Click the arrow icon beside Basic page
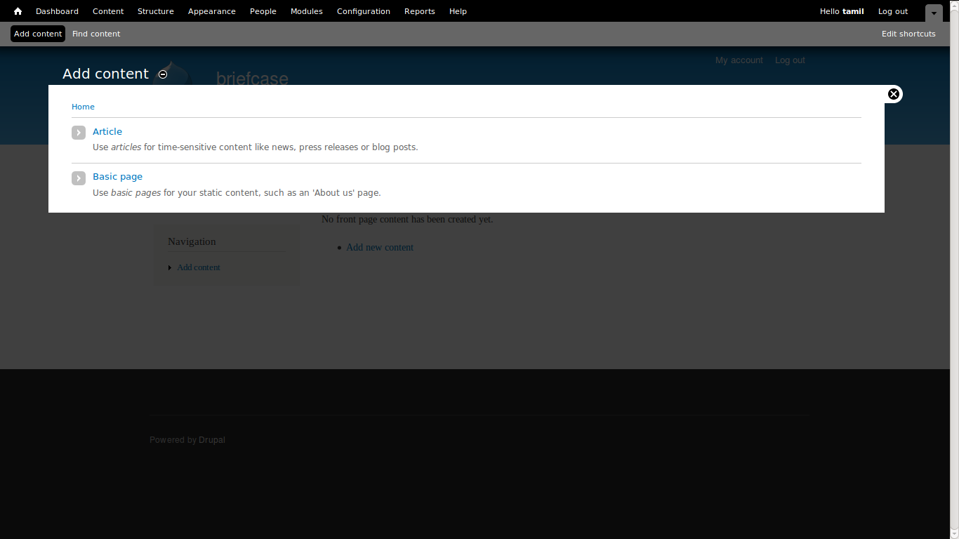Screen dimensions: 959x539 (x=78, y=178)
